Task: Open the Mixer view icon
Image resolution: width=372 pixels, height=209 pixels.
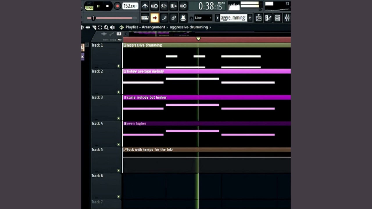Action: [287, 18]
